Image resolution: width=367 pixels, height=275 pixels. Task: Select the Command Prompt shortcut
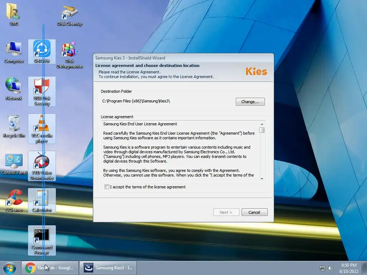click(x=42, y=240)
